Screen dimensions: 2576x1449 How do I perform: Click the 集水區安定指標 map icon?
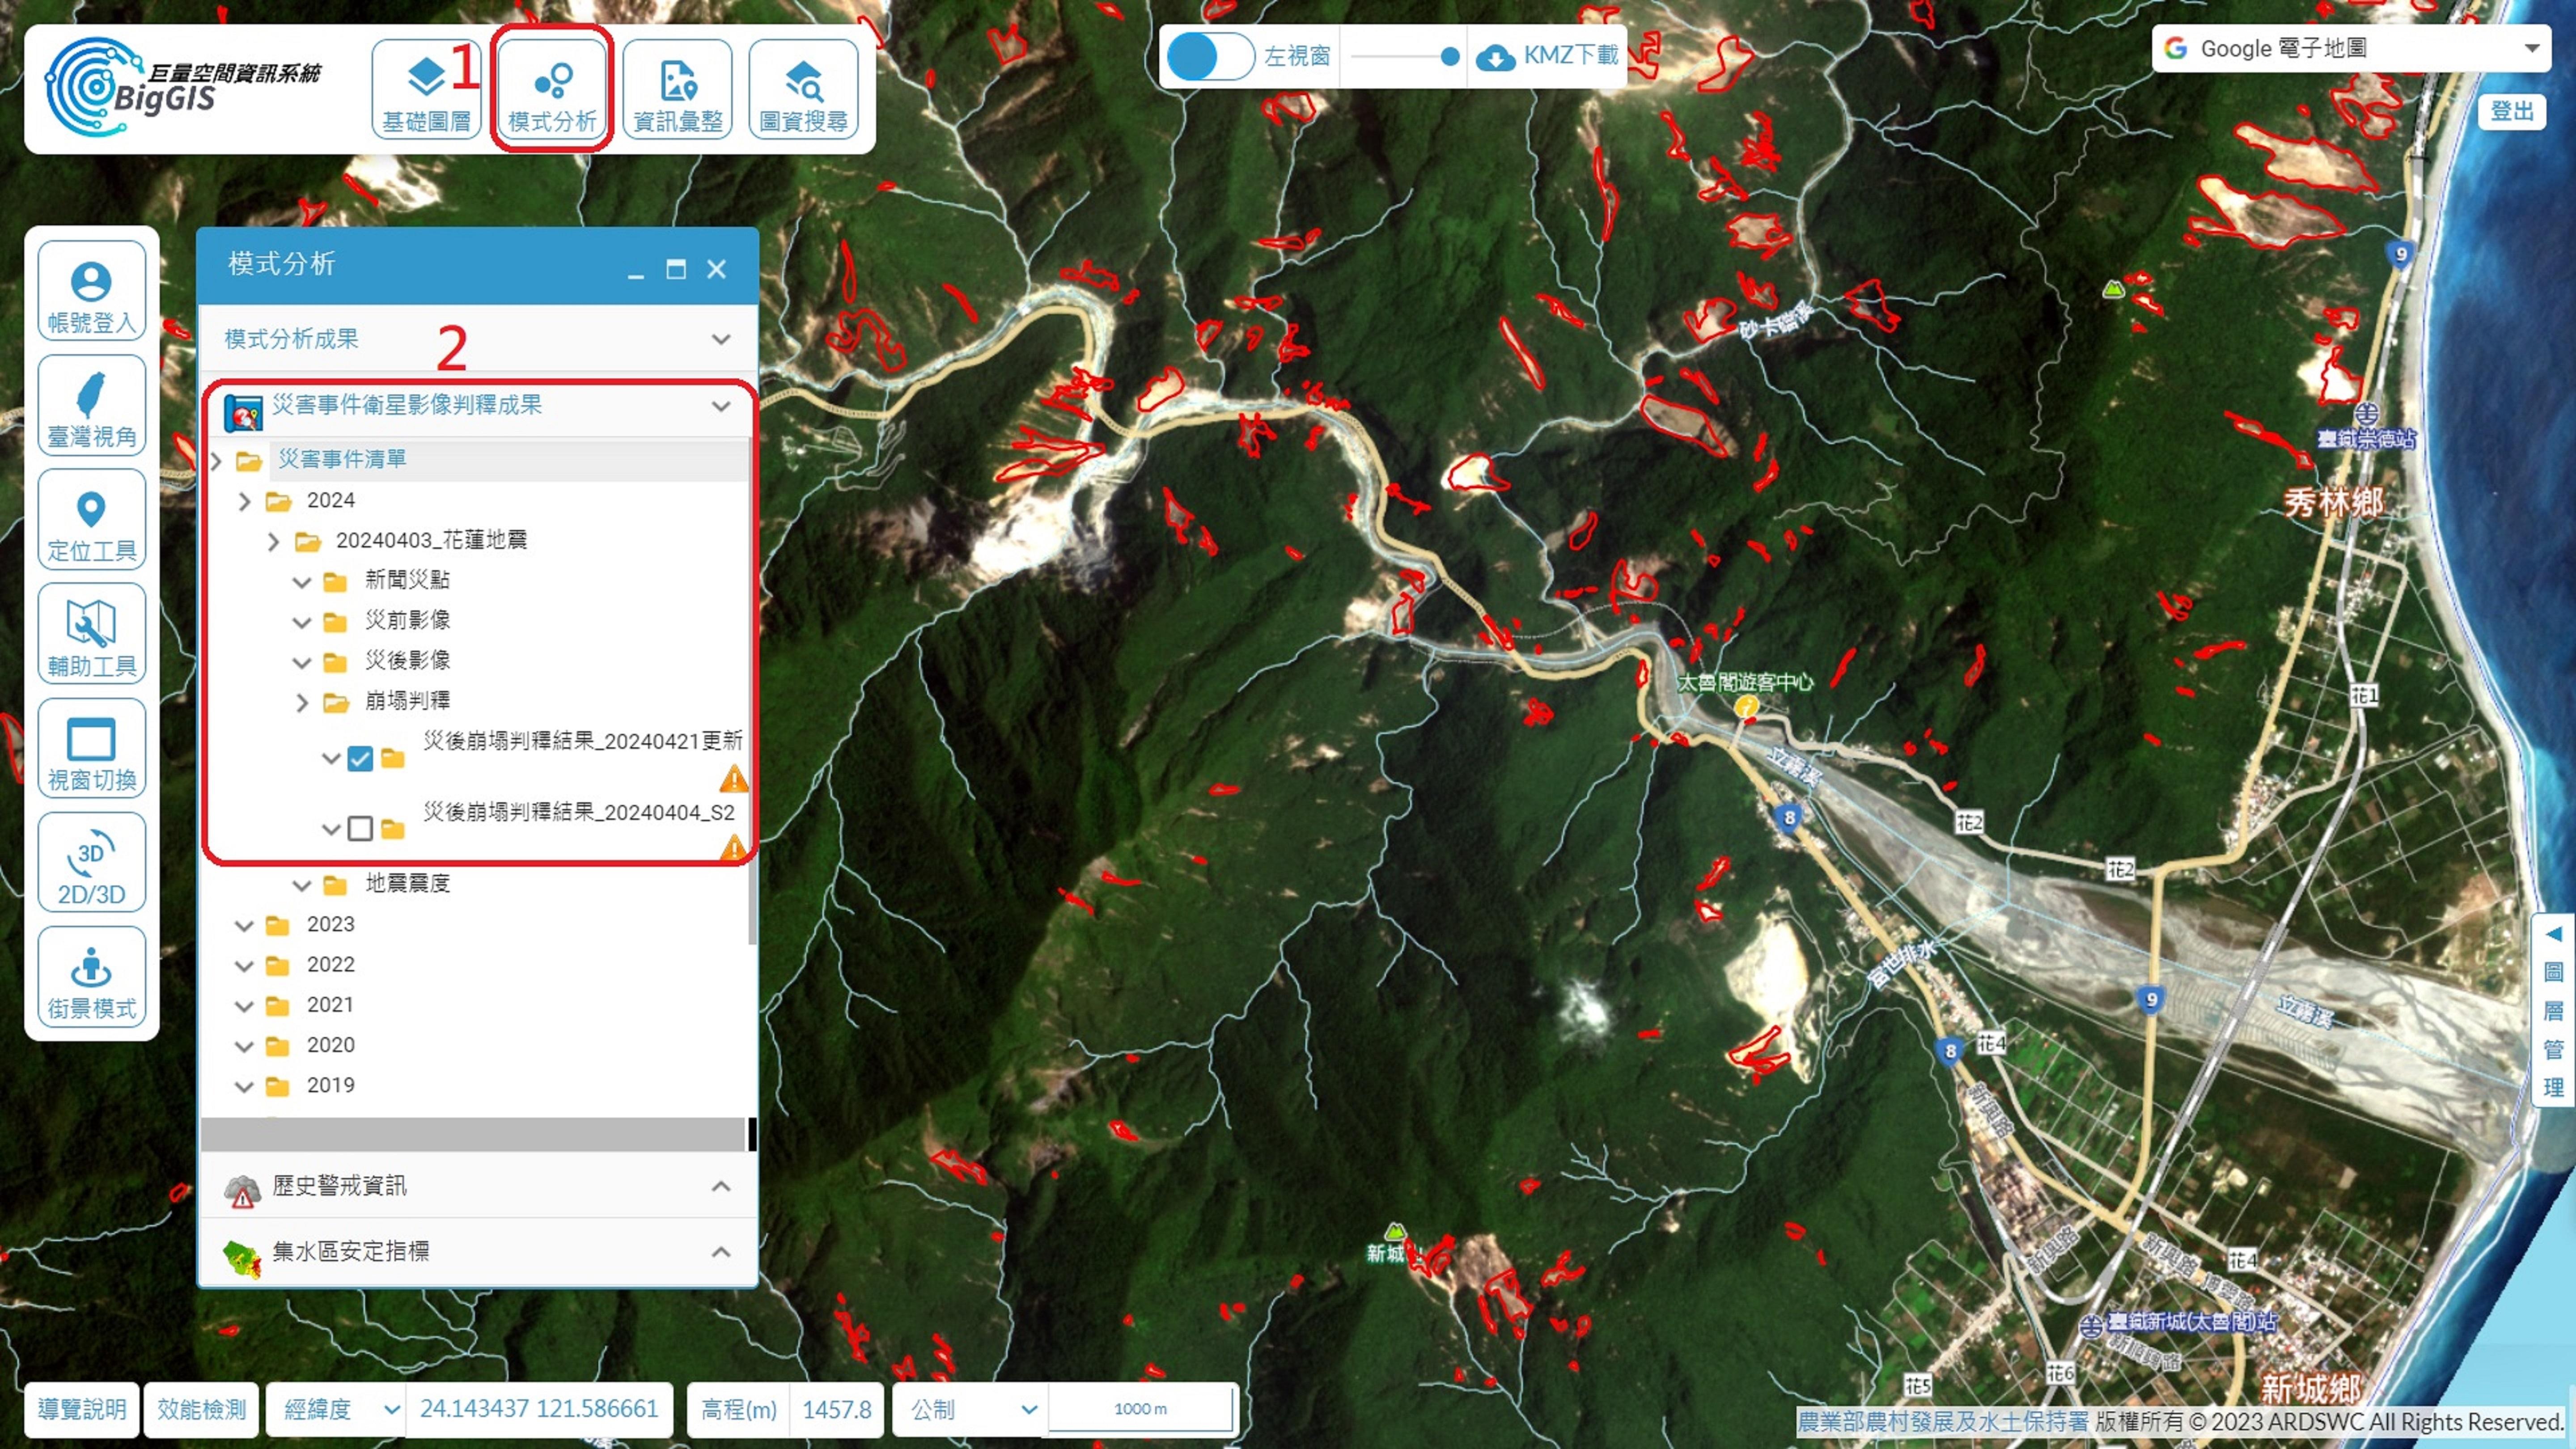pos(242,1258)
